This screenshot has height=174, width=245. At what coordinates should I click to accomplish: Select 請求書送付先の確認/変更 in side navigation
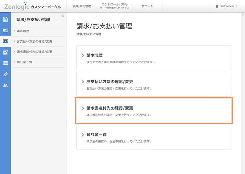click(x=35, y=52)
